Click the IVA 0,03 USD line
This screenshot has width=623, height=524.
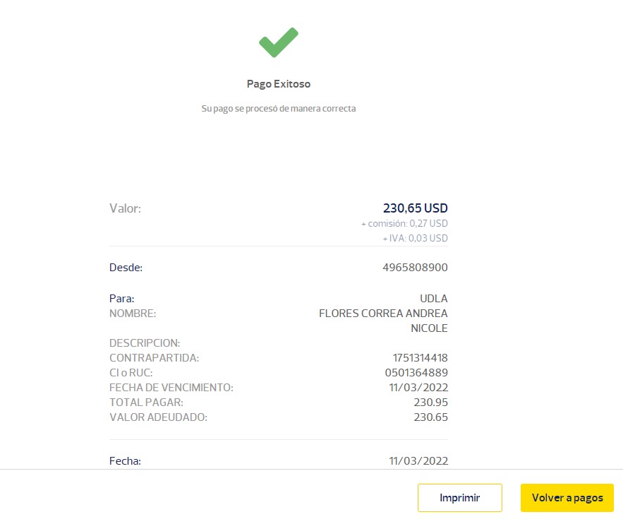tap(415, 239)
